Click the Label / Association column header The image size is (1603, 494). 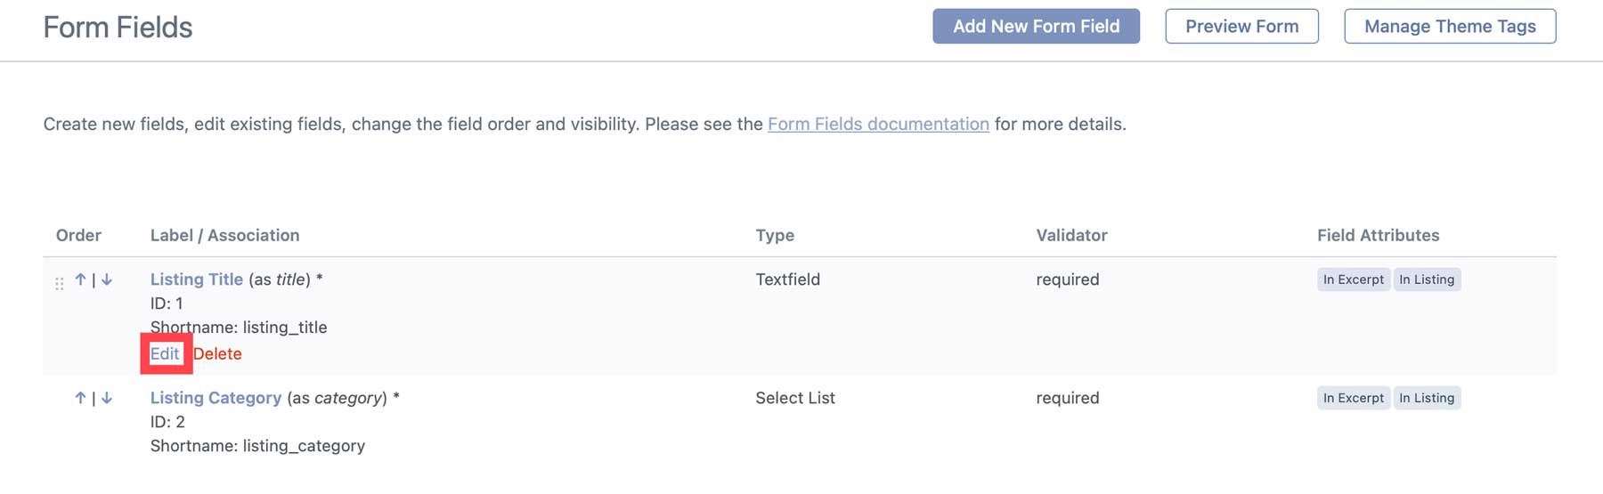pos(224,235)
